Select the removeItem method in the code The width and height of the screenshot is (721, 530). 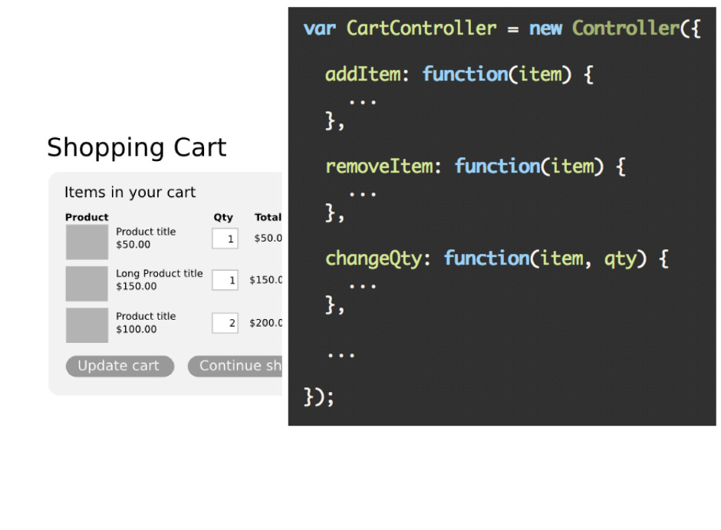point(378,166)
